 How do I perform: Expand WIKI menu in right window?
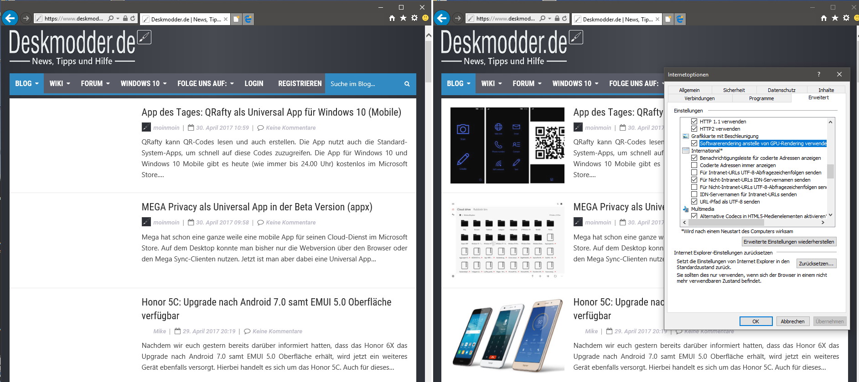(492, 84)
